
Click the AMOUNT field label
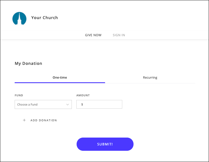tap(83, 95)
